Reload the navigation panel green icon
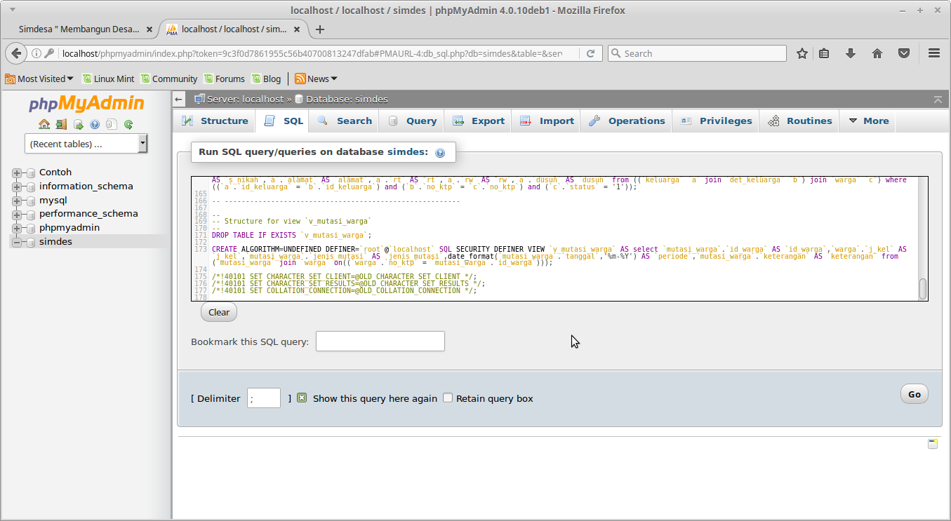951x521 pixels. [x=128, y=125]
